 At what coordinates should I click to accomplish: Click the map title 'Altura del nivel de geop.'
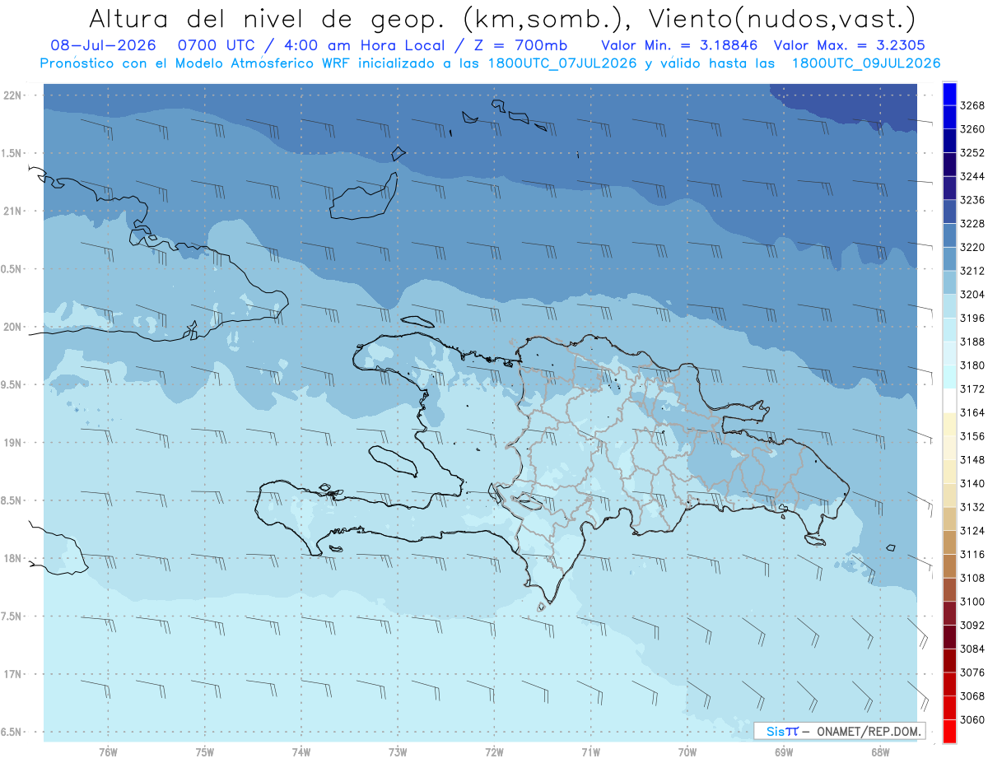[267, 18]
